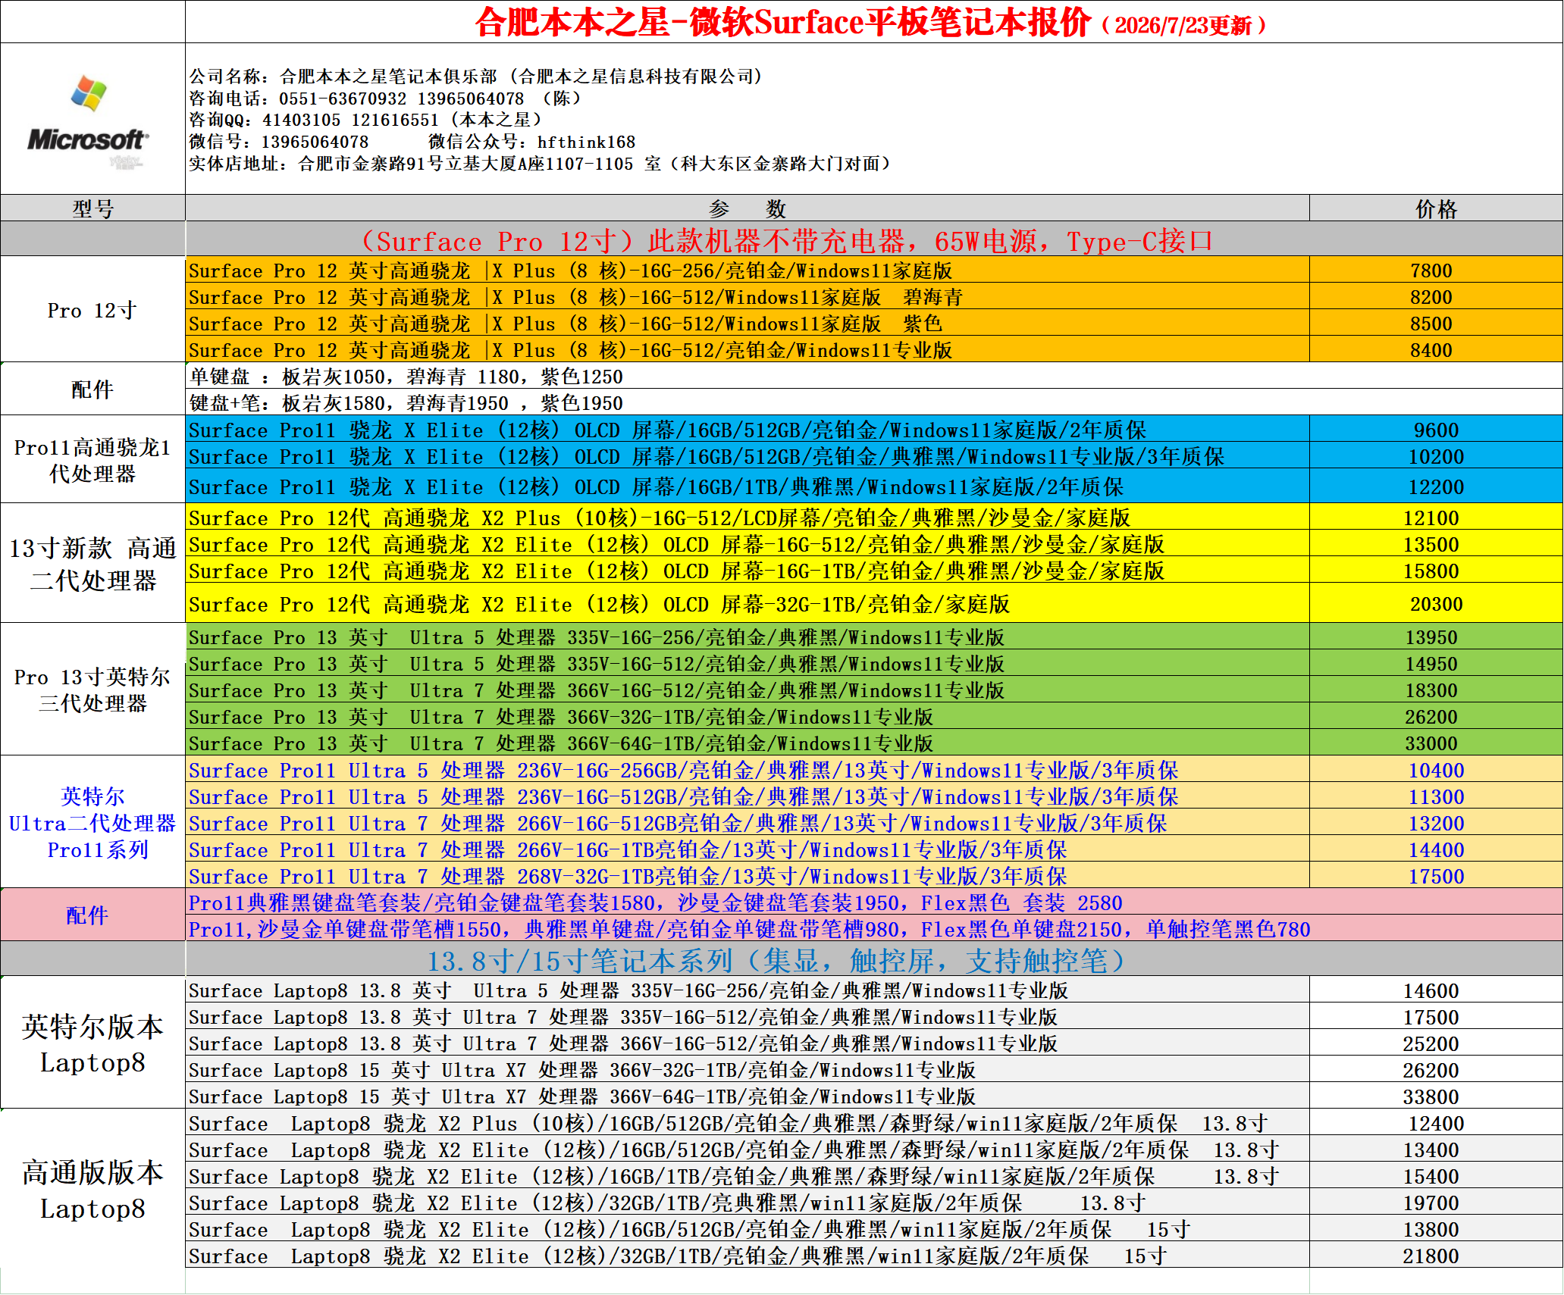This screenshot has width=1564, height=1295.
Task: Select the 型号 column header
Action: pos(92,208)
